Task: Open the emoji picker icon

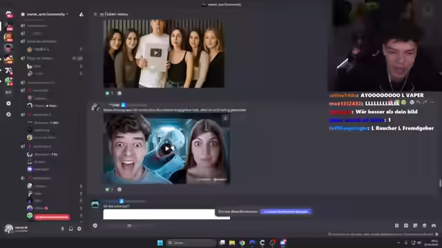Action: pyautogui.click(x=425, y=225)
